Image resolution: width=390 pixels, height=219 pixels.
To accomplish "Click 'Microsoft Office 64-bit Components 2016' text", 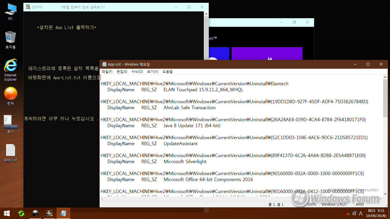I will 208,179.
